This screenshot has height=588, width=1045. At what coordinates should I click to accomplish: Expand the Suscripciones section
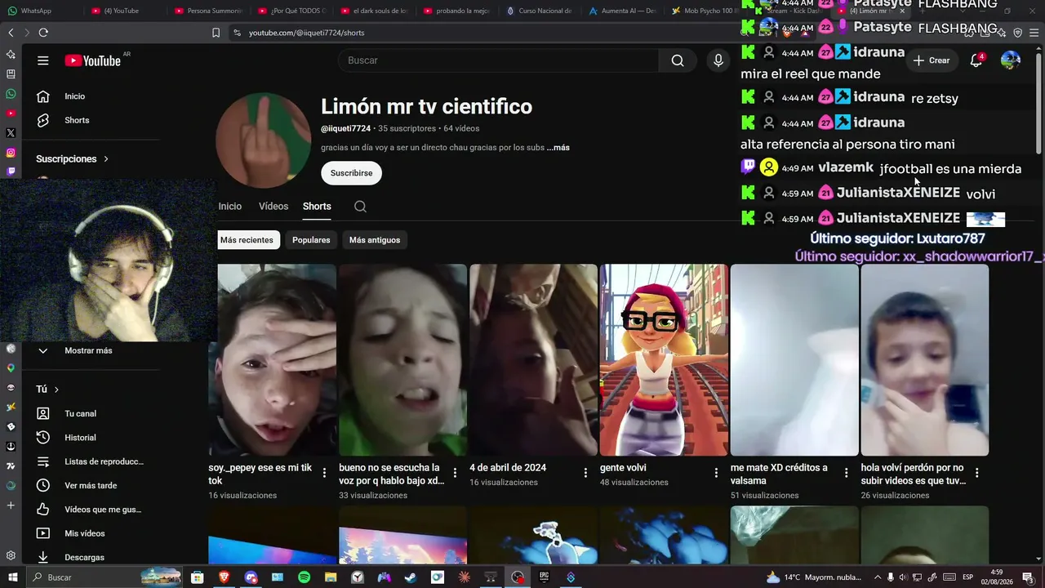(72, 159)
